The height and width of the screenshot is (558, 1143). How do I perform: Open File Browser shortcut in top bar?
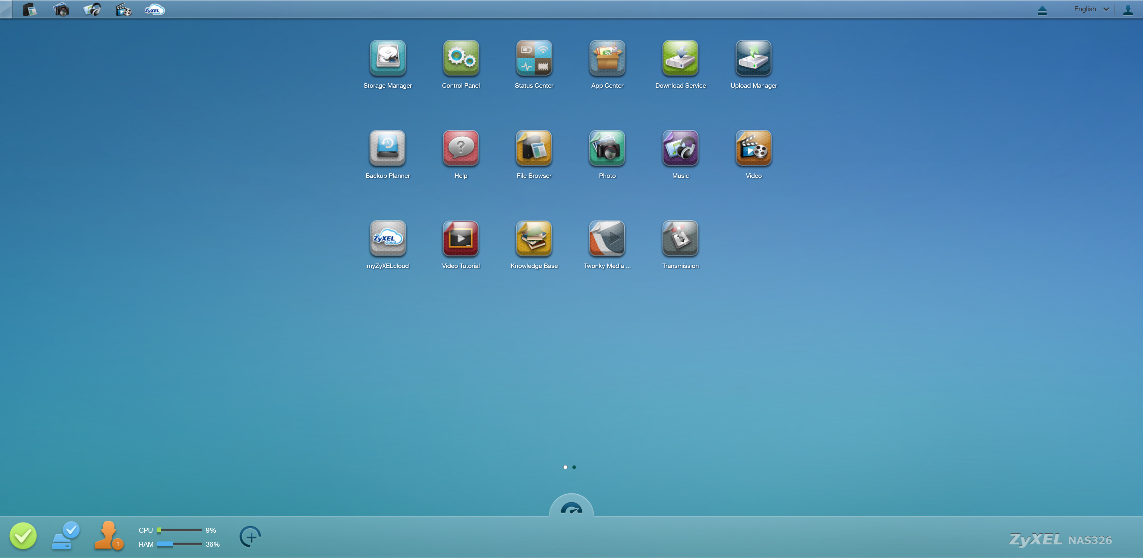click(29, 10)
